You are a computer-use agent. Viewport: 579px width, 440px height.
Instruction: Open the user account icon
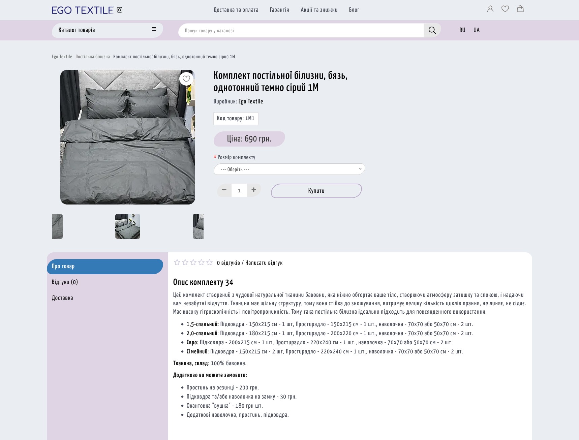[490, 9]
